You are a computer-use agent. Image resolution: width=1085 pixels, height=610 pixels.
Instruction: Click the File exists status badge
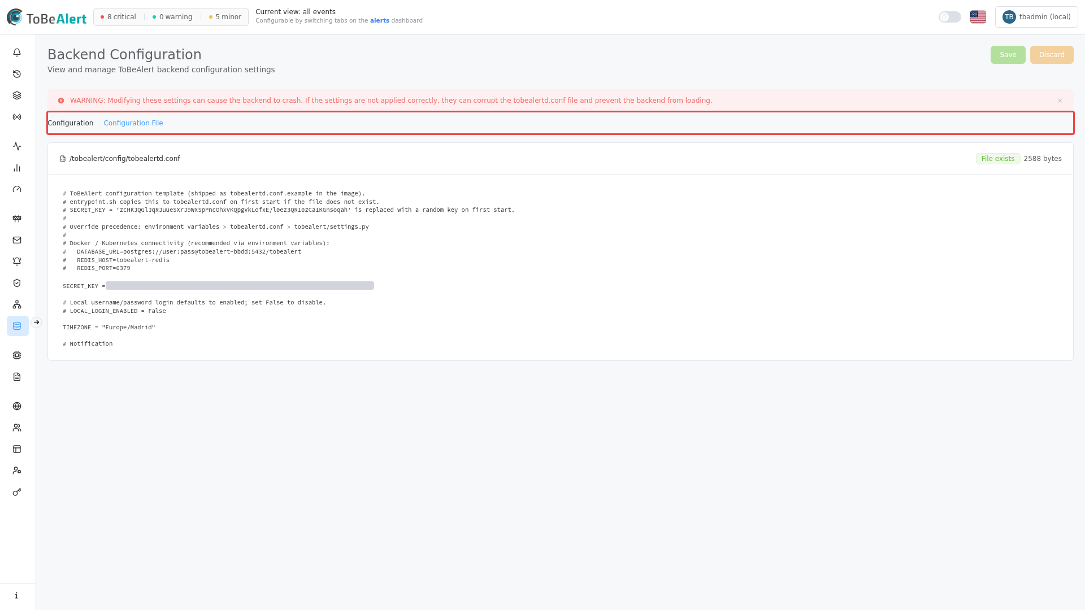click(x=998, y=159)
